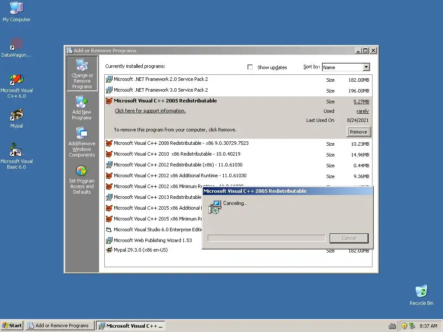
Task: Click icon of Mypal 29.3.0 entry
Action: pos(109,250)
